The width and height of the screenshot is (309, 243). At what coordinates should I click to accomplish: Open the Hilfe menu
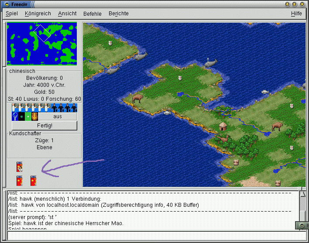click(296, 14)
